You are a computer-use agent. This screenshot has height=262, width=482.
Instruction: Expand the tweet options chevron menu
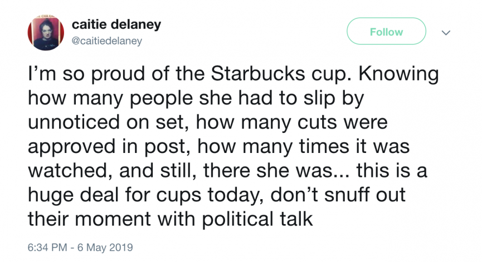pos(446,32)
